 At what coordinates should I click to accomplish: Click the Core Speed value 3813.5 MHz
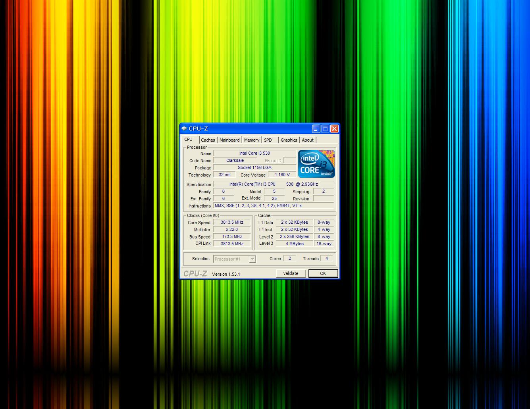232,223
